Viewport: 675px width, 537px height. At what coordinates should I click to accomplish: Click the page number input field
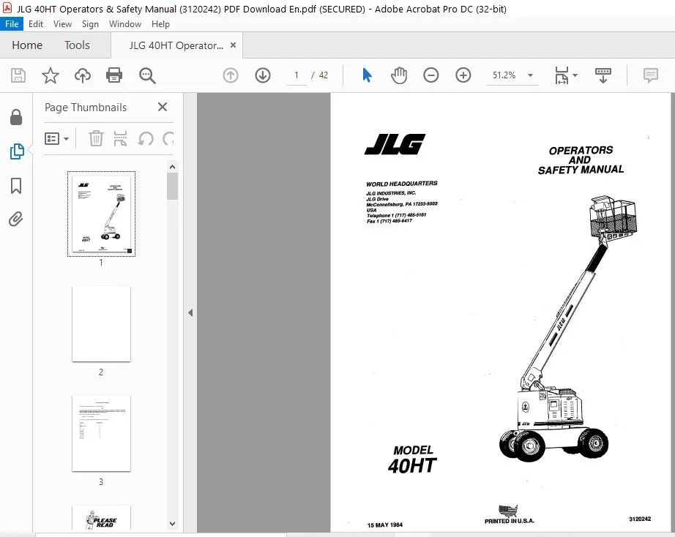tap(297, 75)
